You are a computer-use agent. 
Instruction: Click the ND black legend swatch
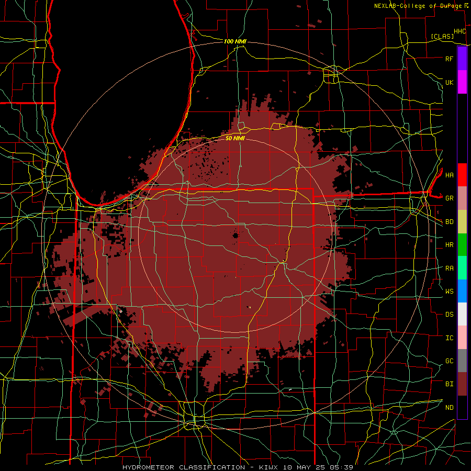462,407
